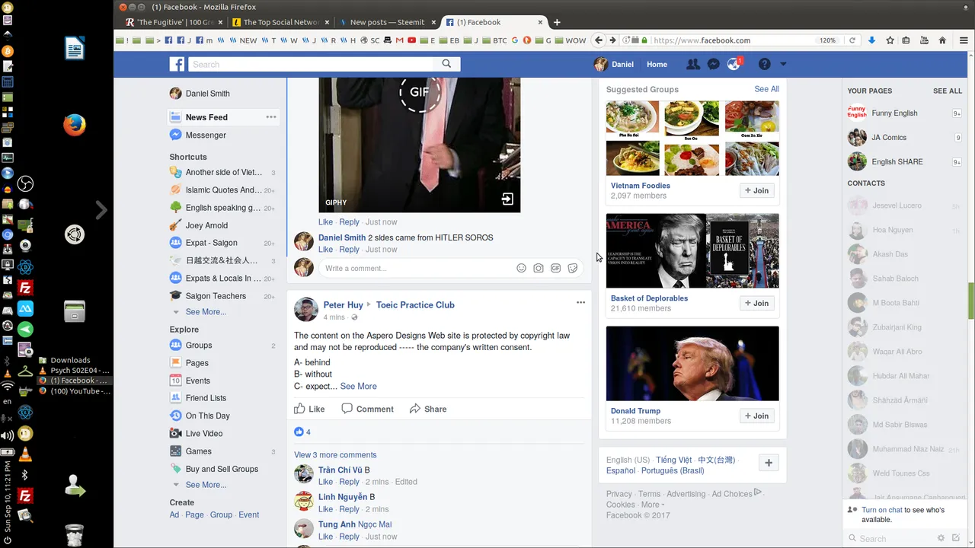Open the Peter Huy post options ellipsis
The image size is (975, 548).
pyautogui.click(x=580, y=303)
